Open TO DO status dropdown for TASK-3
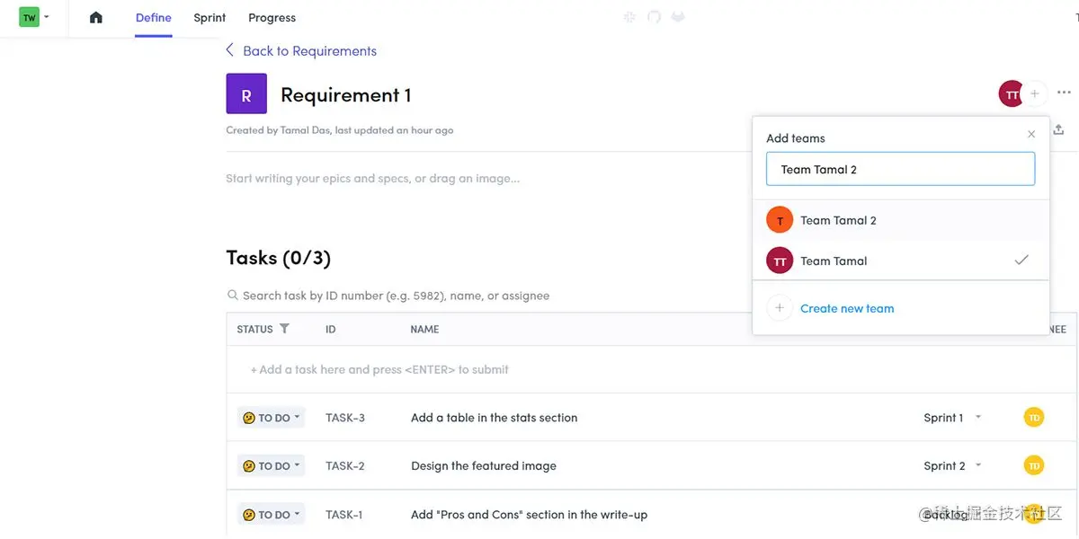 tap(272, 418)
